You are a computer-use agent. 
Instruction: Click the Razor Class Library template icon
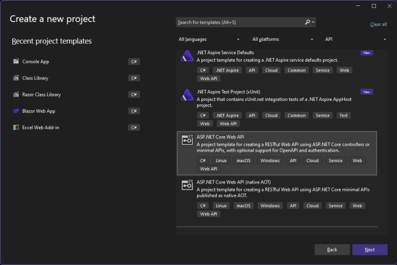coord(16,94)
